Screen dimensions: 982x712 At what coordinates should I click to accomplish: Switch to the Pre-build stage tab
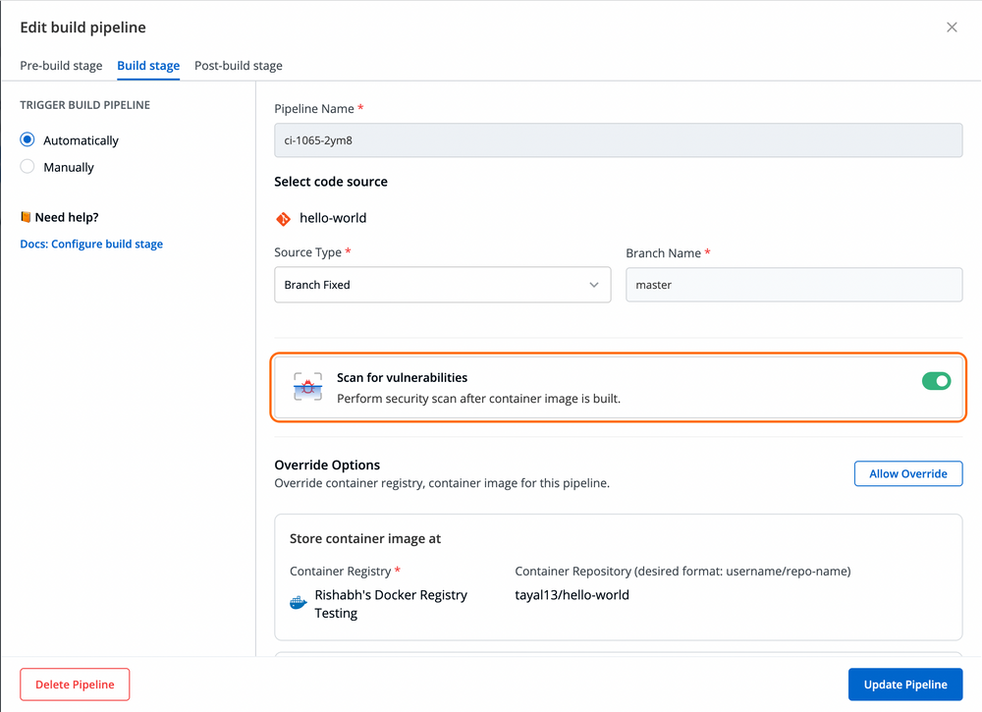coord(61,66)
